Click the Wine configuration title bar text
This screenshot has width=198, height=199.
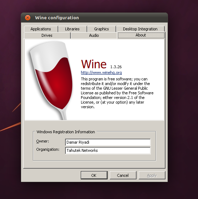coord(57,18)
